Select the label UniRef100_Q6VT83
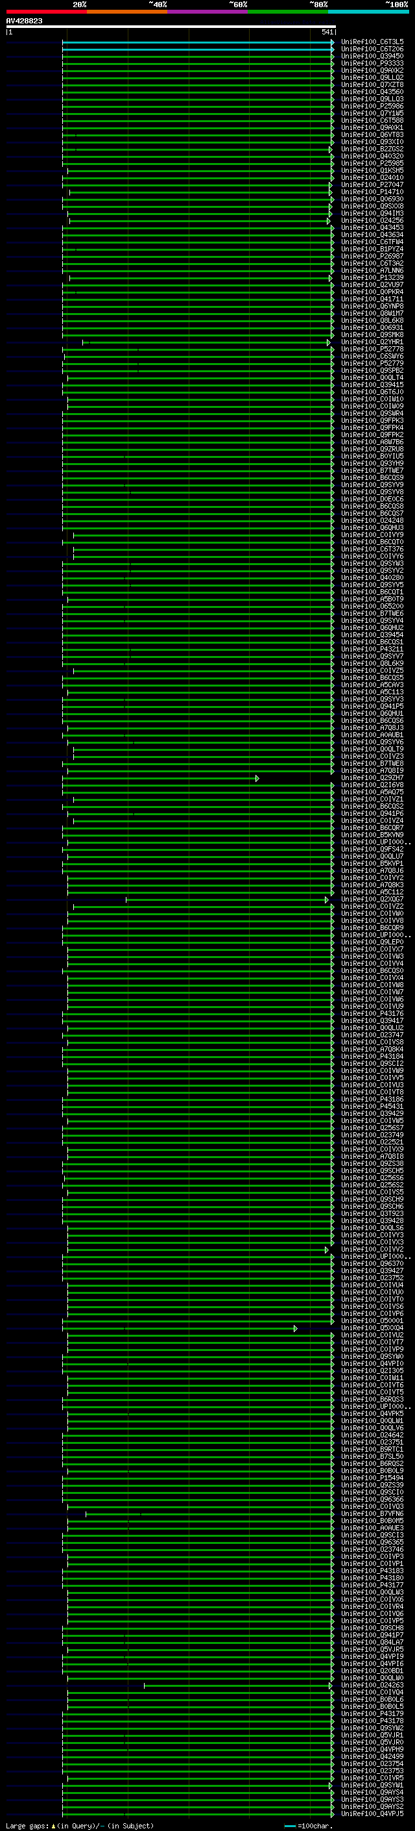Image resolution: width=415 pixels, height=1831 pixels. point(372,135)
